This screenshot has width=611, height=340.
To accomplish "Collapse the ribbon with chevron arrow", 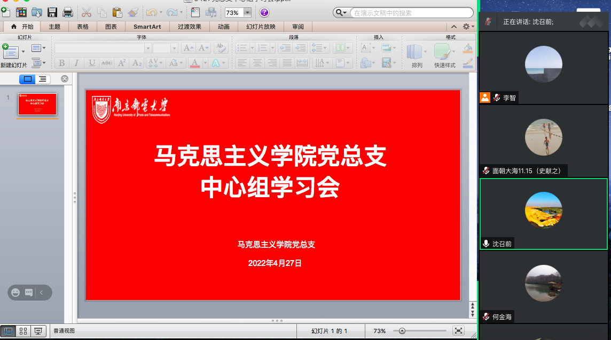I will pos(453,27).
